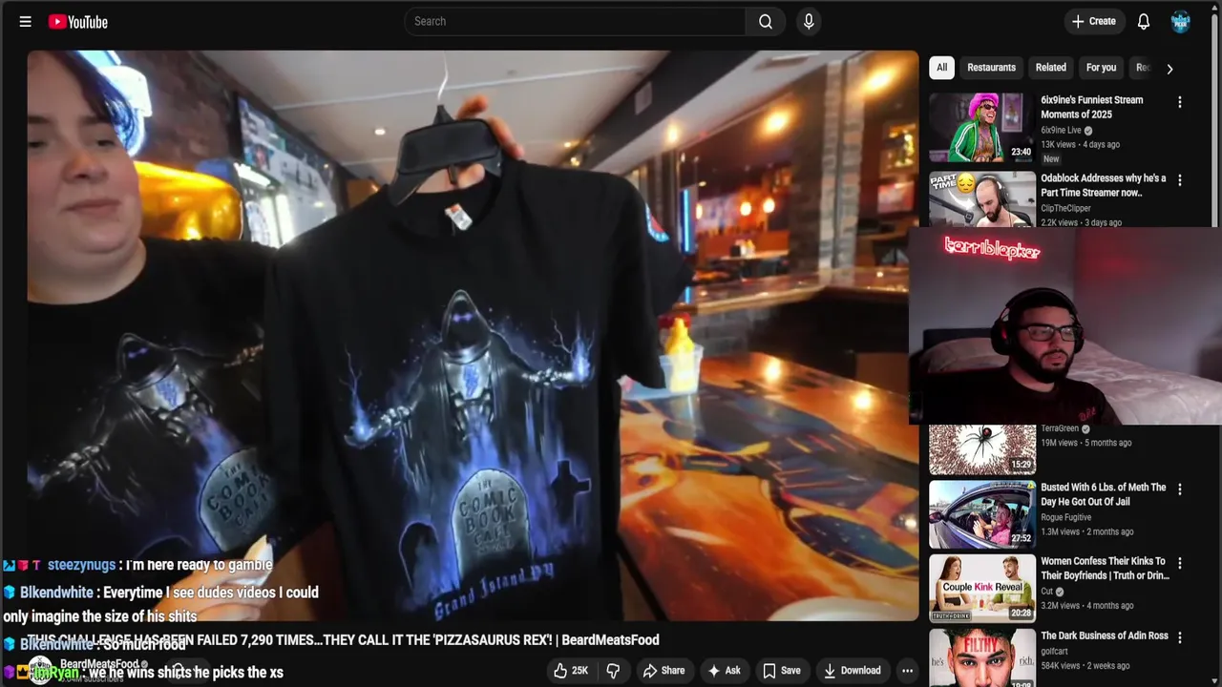Open the Women Confess Their Kinks title
The image size is (1222, 687).
1105,569
